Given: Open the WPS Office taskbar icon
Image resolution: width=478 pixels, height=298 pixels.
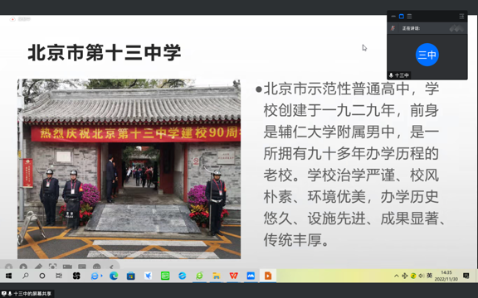Looking at the screenshot, I should coord(233,276).
